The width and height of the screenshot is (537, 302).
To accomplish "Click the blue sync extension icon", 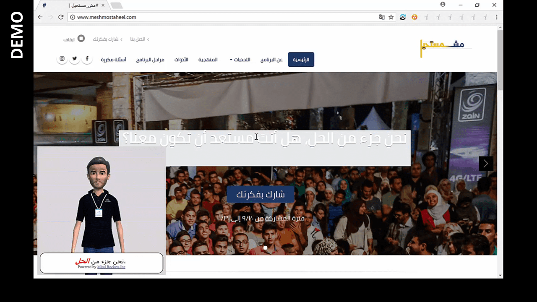I will coord(403,17).
